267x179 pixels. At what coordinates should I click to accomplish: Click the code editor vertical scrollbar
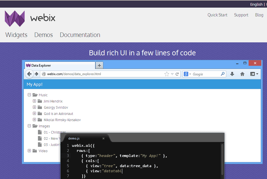click(222, 160)
